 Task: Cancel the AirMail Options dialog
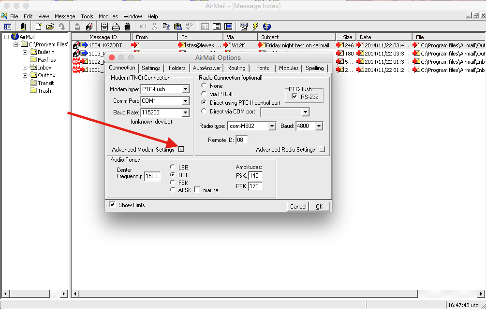click(x=298, y=206)
